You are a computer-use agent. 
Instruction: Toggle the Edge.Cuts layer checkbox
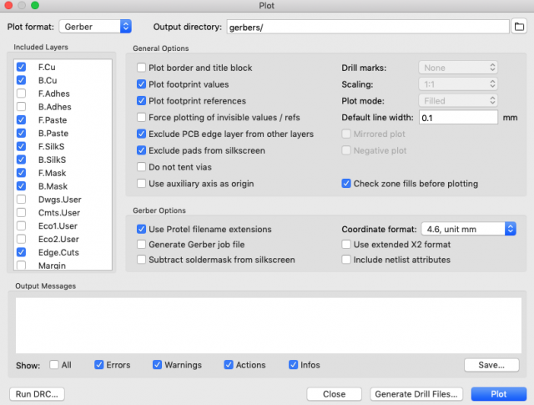coord(21,252)
